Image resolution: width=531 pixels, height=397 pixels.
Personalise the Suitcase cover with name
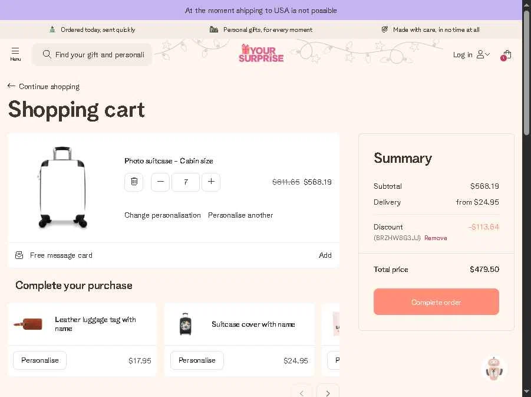[x=197, y=360]
